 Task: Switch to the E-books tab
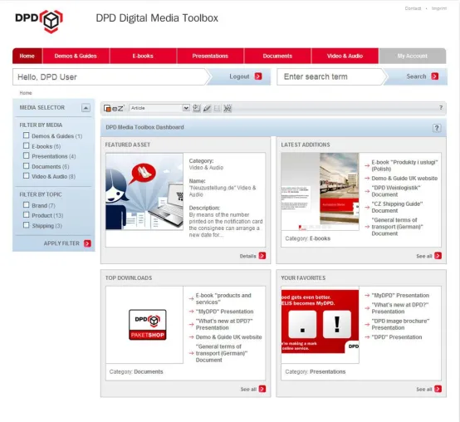pos(143,56)
